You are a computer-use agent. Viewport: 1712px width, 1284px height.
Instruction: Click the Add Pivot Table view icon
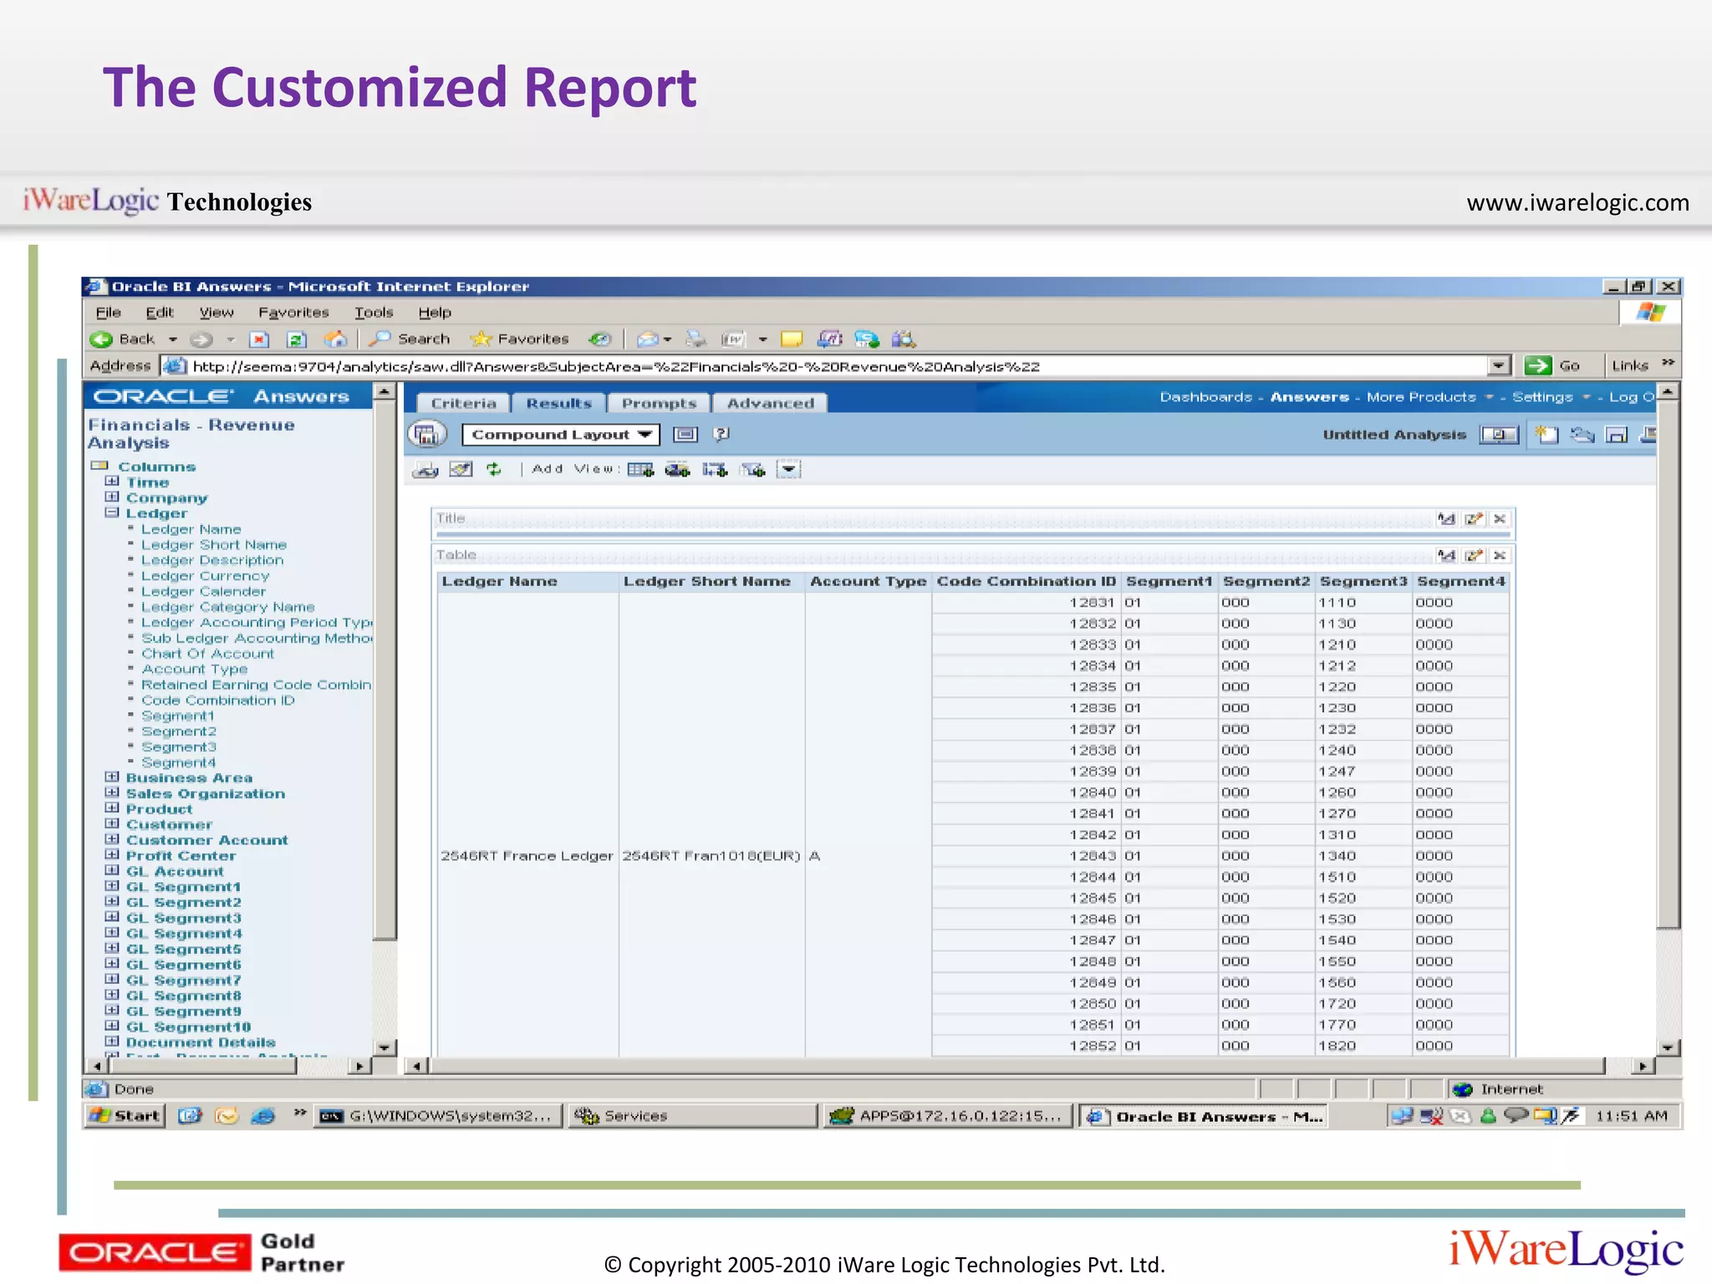tap(715, 470)
